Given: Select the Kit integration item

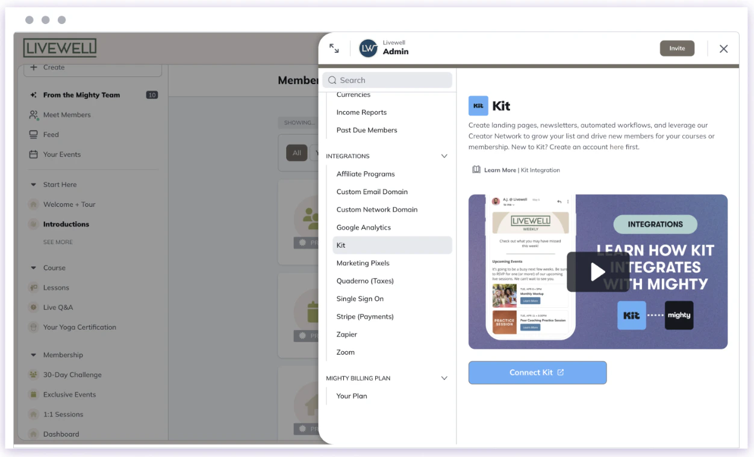Looking at the screenshot, I should [392, 245].
